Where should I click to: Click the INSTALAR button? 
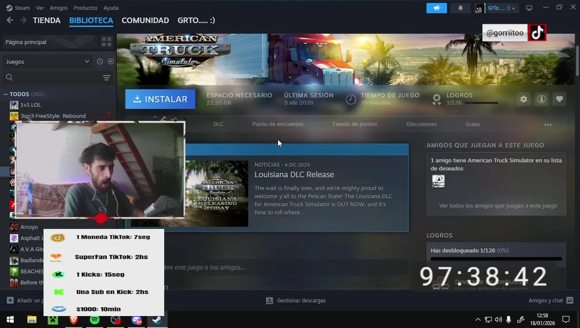tap(160, 99)
